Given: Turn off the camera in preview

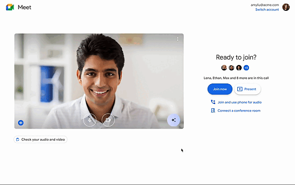Looking at the screenshot, I should click(107, 120).
